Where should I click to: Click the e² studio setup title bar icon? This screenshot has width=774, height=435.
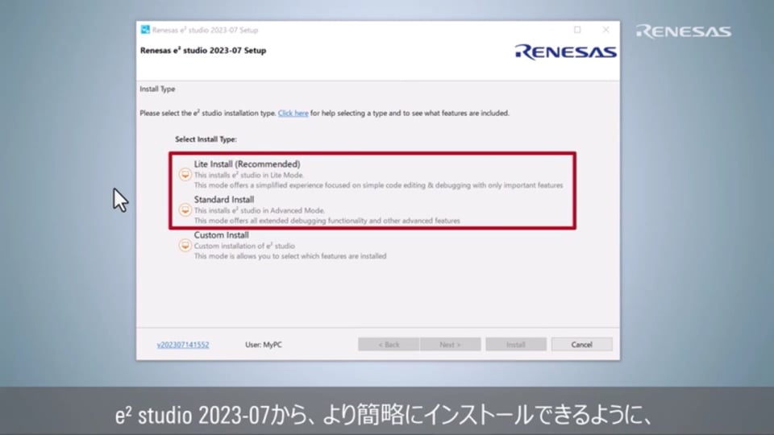(x=145, y=30)
